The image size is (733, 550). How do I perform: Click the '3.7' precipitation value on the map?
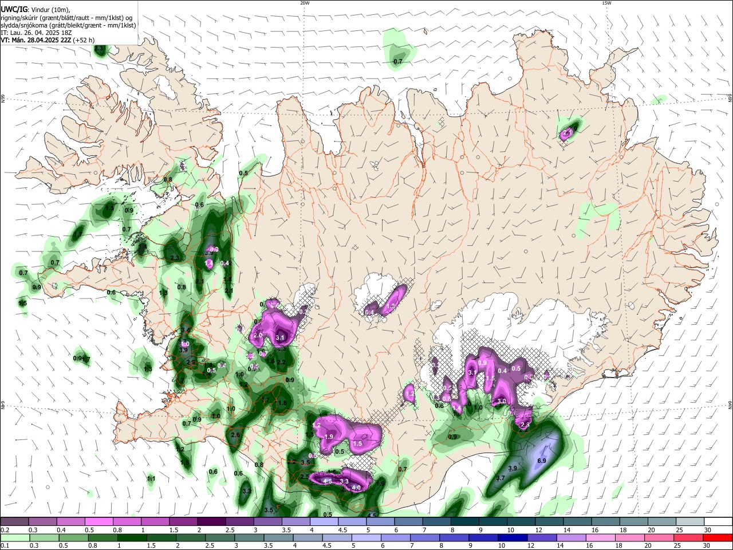(x=501, y=478)
